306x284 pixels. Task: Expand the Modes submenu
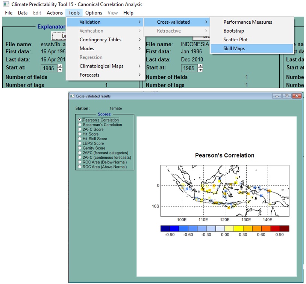pyautogui.click(x=105, y=48)
